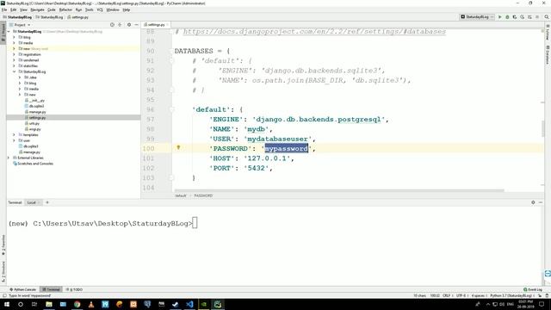
Task: Open the Event Log
Action: [533, 289]
